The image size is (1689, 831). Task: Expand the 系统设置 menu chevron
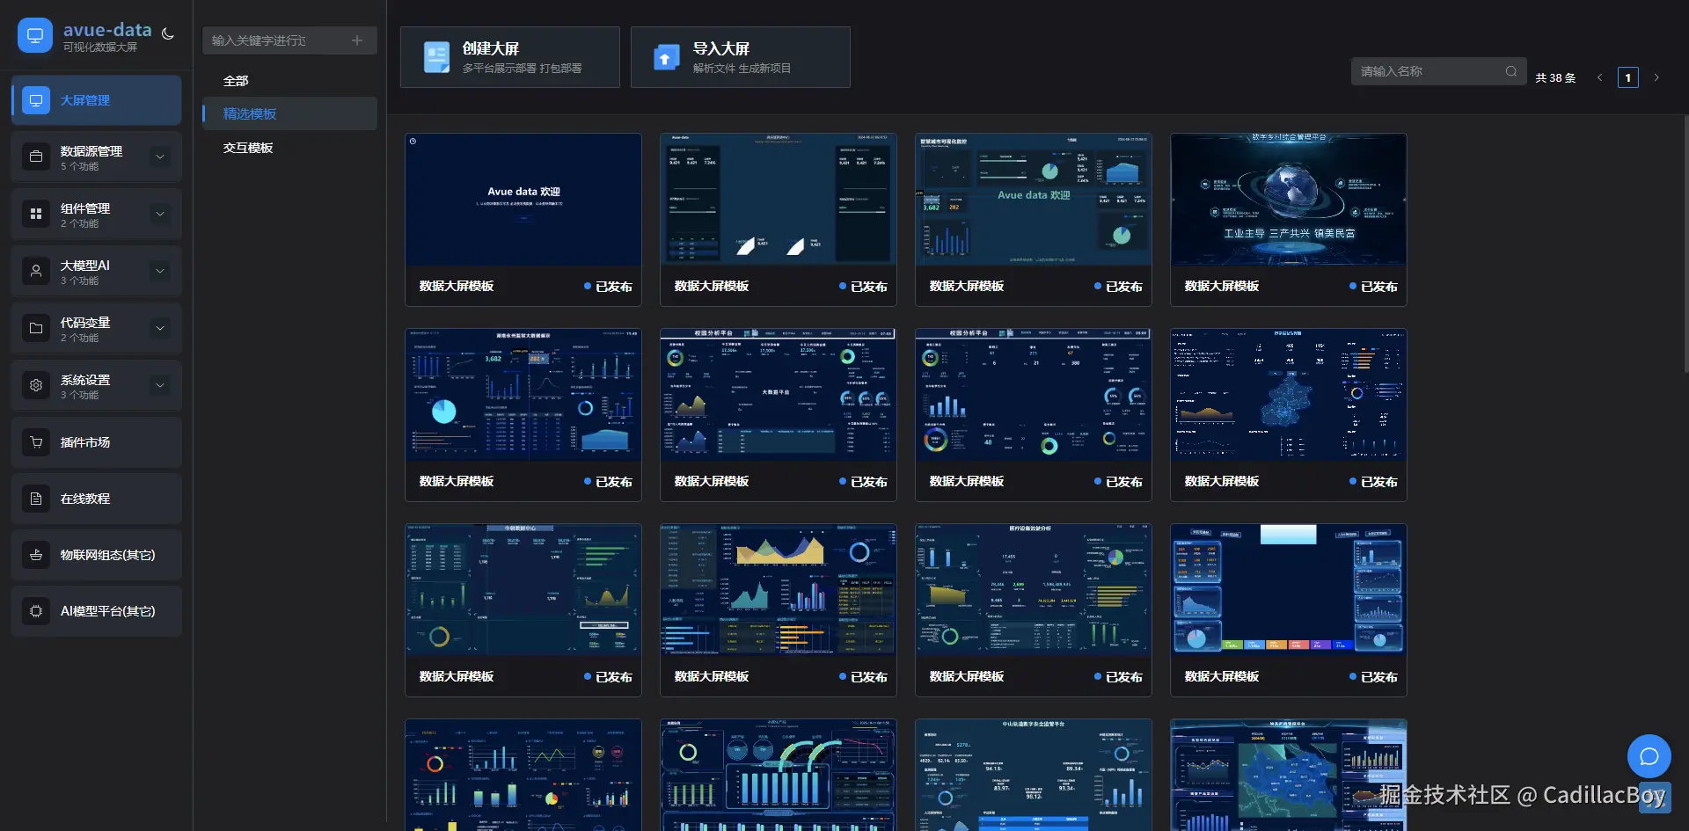[x=160, y=385]
